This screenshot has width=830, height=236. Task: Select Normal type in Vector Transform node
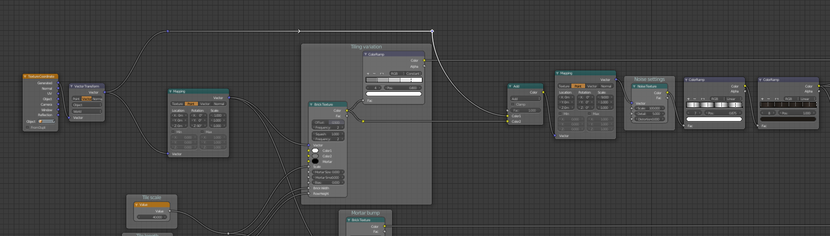(98, 98)
